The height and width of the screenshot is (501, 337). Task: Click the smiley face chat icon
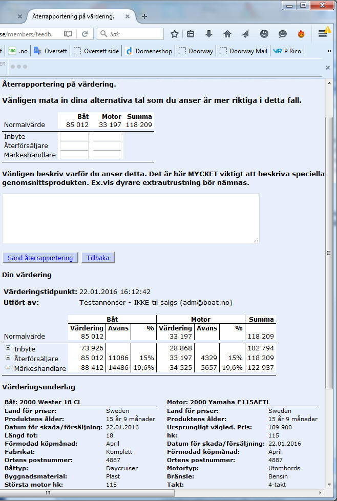coord(282,34)
